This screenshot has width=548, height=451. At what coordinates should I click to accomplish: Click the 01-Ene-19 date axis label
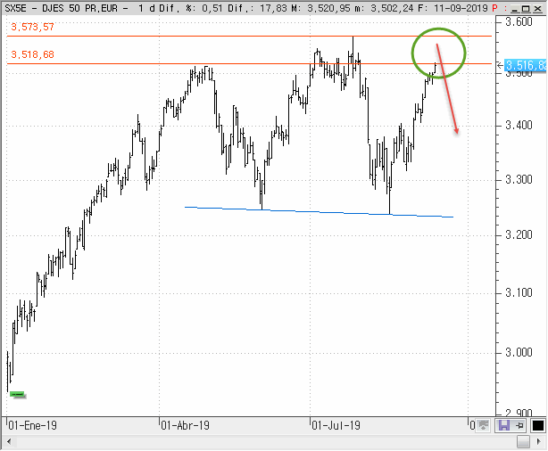point(32,425)
